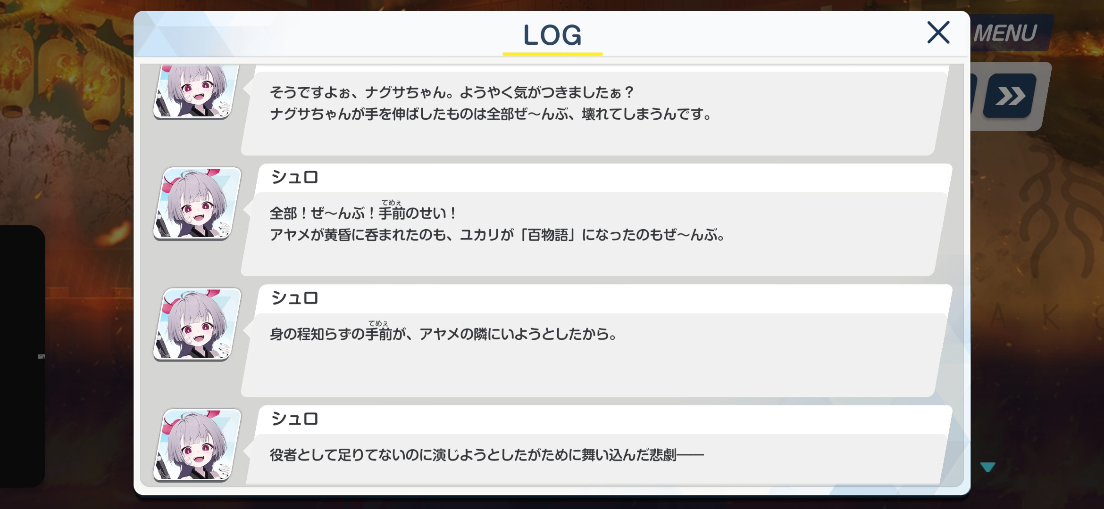
Task: Select the シュロ name above 全部！ぜ～んぶ！
Action: pos(295,177)
